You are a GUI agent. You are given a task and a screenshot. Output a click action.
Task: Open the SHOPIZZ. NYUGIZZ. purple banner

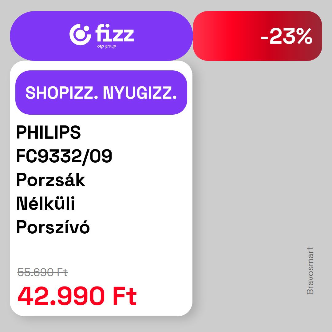(101, 93)
